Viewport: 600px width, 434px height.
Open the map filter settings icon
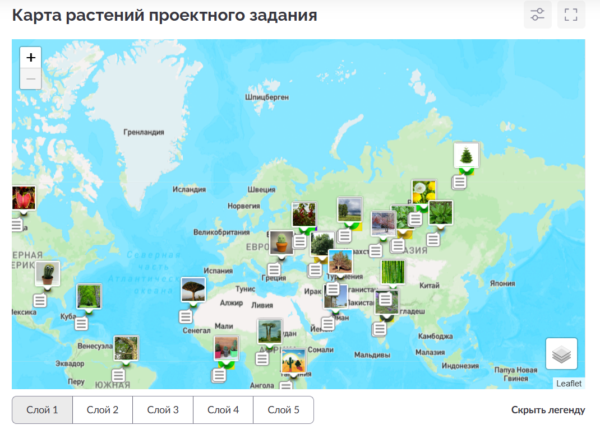(537, 15)
